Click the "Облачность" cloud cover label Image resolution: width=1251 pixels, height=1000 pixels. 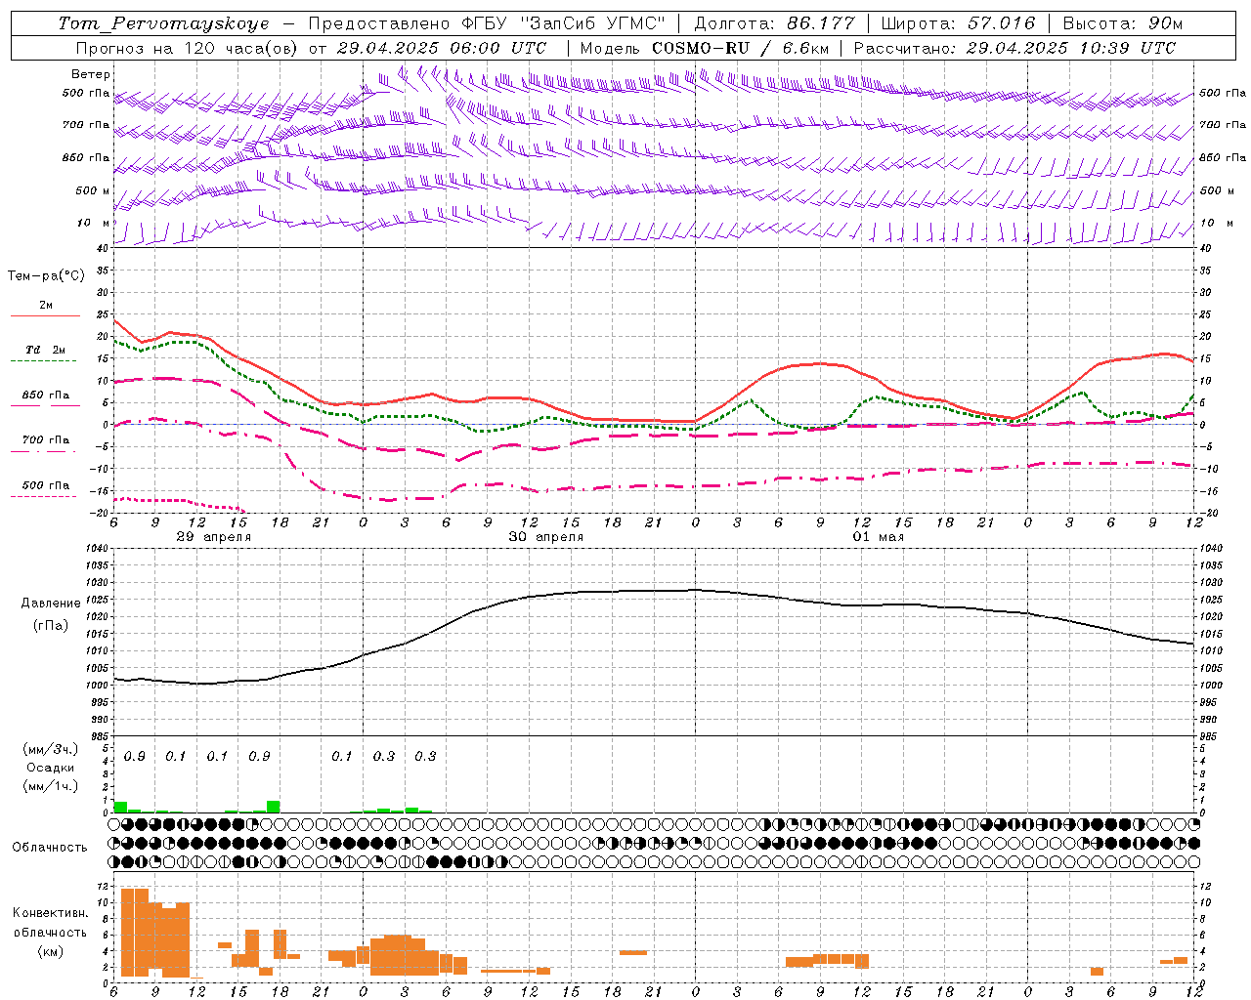click(50, 848)
